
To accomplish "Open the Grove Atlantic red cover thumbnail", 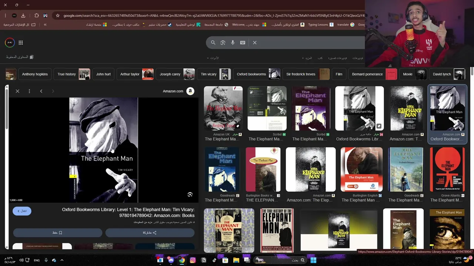I will [447, 170].
